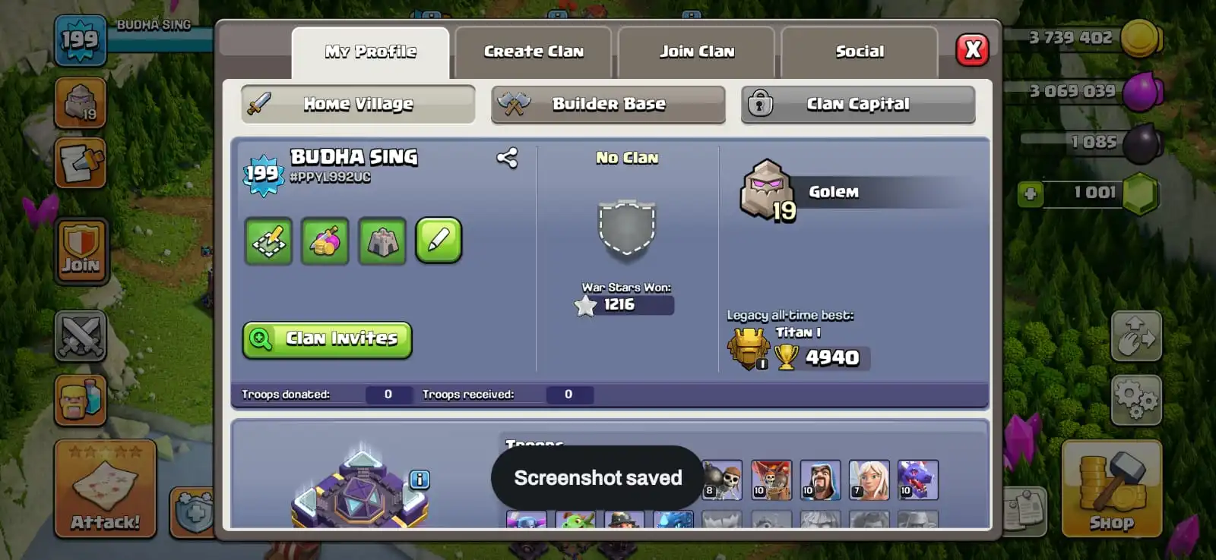1216x560 pixels.
Task: Click the green Clan Invites button
Action: coord(328,339)
